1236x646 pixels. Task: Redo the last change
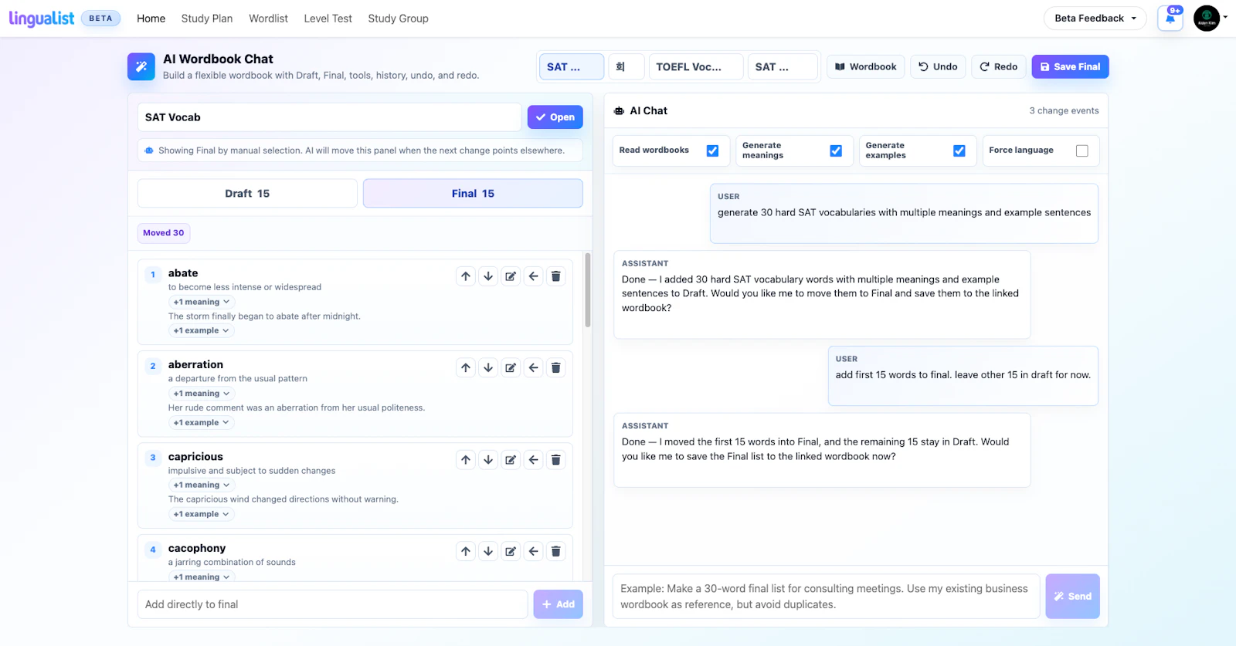click(x=999, y=67)
